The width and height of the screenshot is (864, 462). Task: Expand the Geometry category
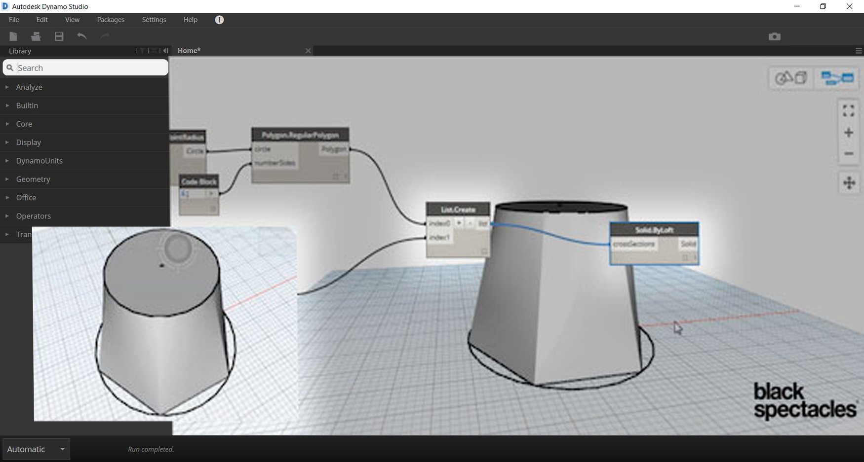(33, 179)
